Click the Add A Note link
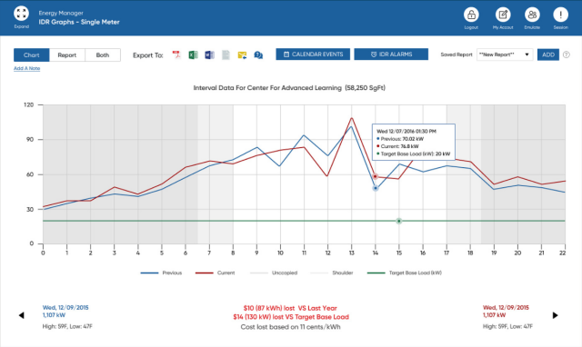 tap(26, 68)
